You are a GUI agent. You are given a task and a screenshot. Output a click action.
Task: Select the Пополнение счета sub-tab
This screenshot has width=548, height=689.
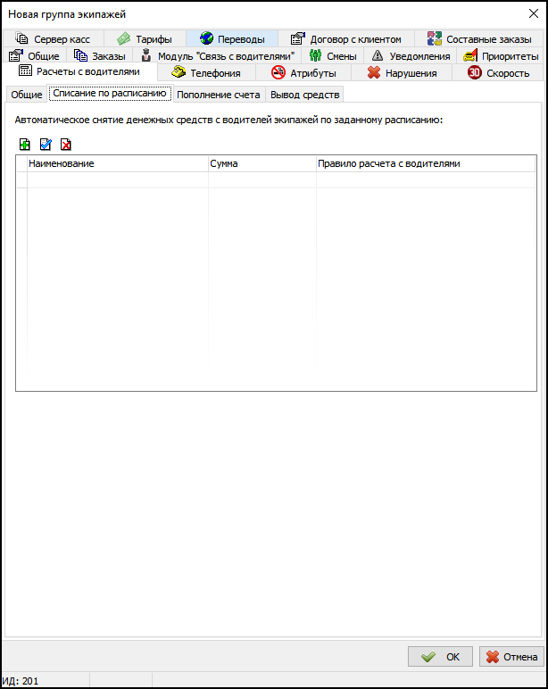(x=219, y=94)
